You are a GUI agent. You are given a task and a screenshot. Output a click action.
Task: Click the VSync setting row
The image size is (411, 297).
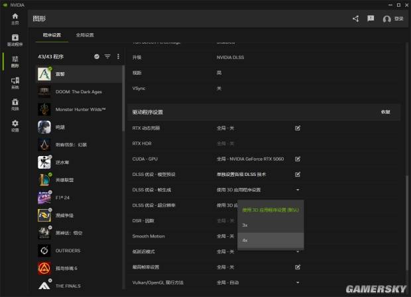pos(264,89)
